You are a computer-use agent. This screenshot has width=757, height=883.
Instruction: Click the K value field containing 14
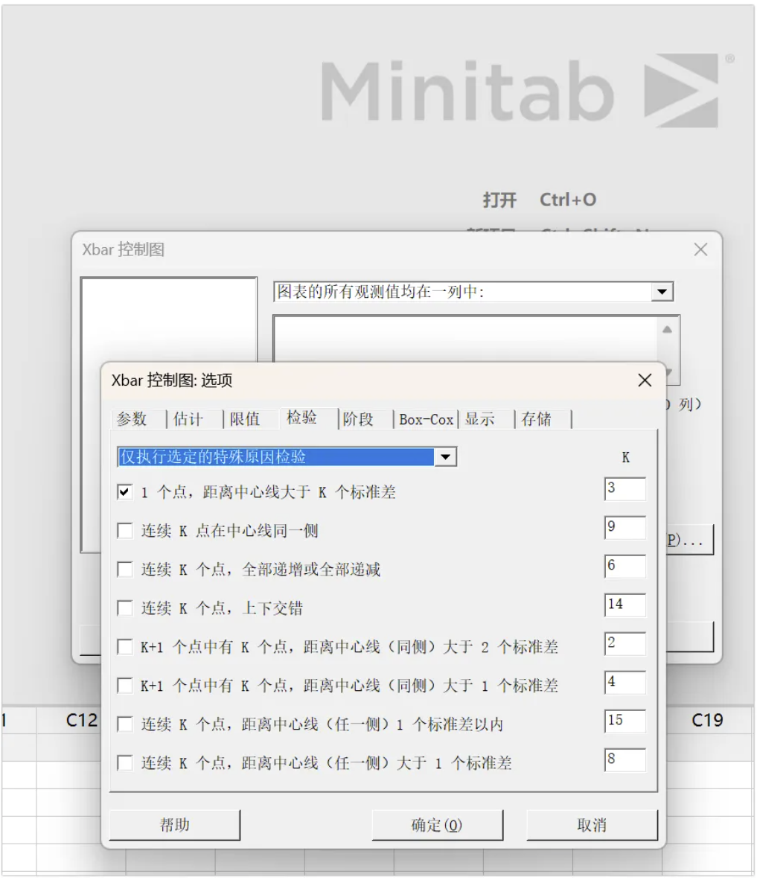[625, 605]
